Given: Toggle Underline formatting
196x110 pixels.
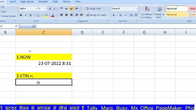Looking at the screenshot, I should (x=31, y=15).
